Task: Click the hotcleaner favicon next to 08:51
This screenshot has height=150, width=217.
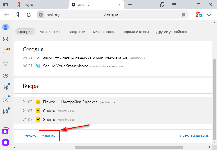Action: (x=38, y=66)
